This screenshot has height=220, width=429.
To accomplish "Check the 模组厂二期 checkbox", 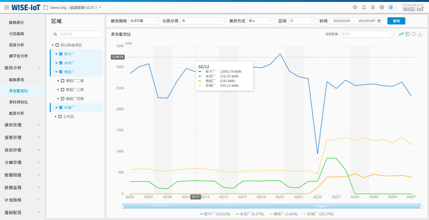I will click(63, 81).
